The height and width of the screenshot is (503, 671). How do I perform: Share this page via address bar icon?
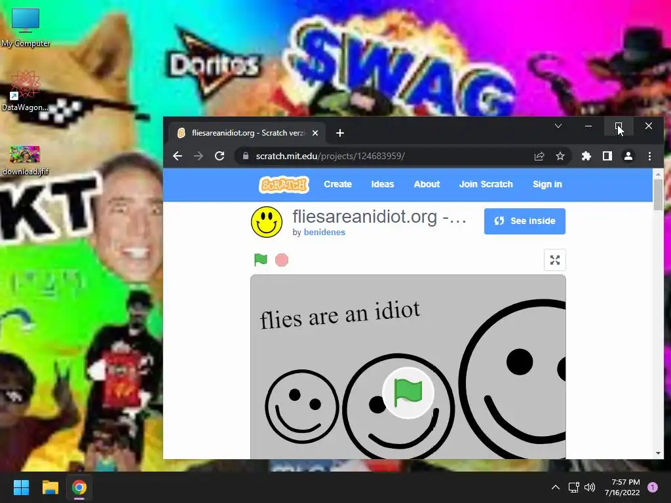tap(539, 156)
